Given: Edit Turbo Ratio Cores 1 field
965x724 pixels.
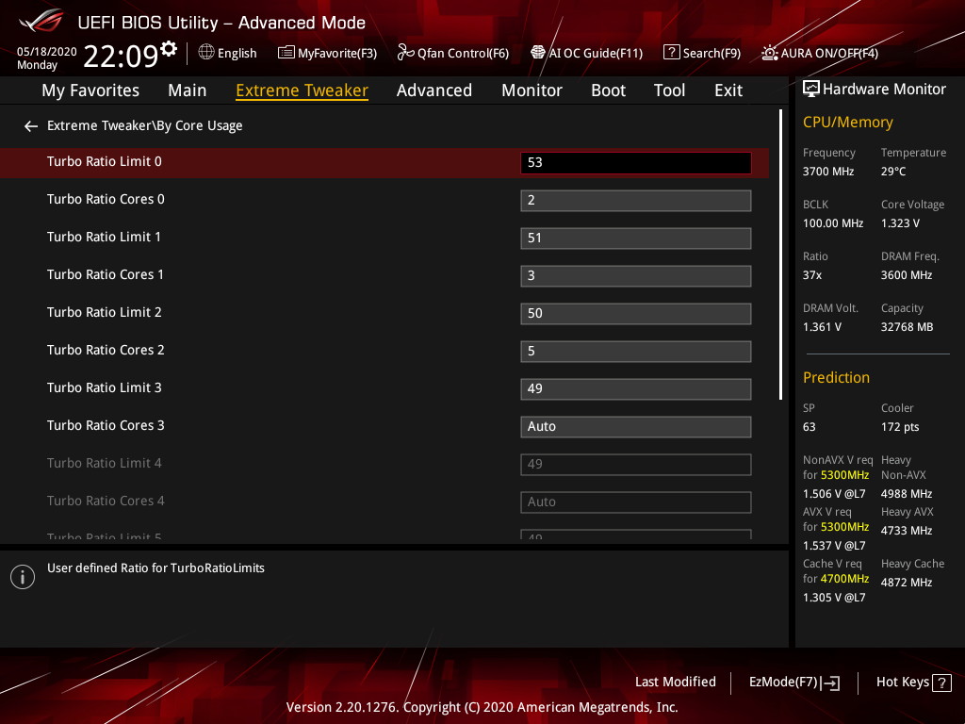Looking at the screenshot, I should (636, 276).
